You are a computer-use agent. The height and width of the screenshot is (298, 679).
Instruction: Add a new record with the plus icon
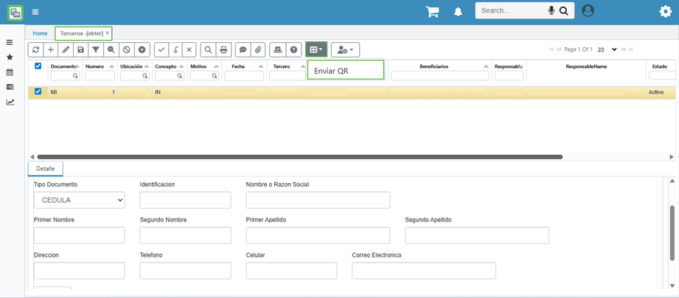coord(51,49)
